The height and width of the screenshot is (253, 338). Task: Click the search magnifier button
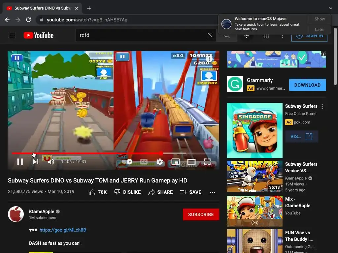(x=226, y=36)
